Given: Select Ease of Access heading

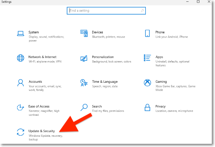Looking at the screenshot, I should point(39,107).
